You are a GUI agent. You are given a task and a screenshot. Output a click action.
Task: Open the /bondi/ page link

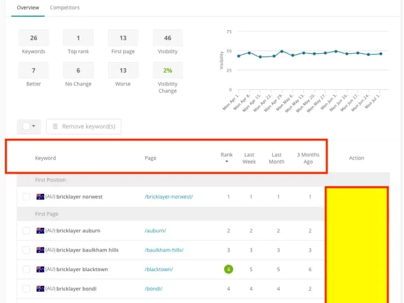tap(154, 288)
